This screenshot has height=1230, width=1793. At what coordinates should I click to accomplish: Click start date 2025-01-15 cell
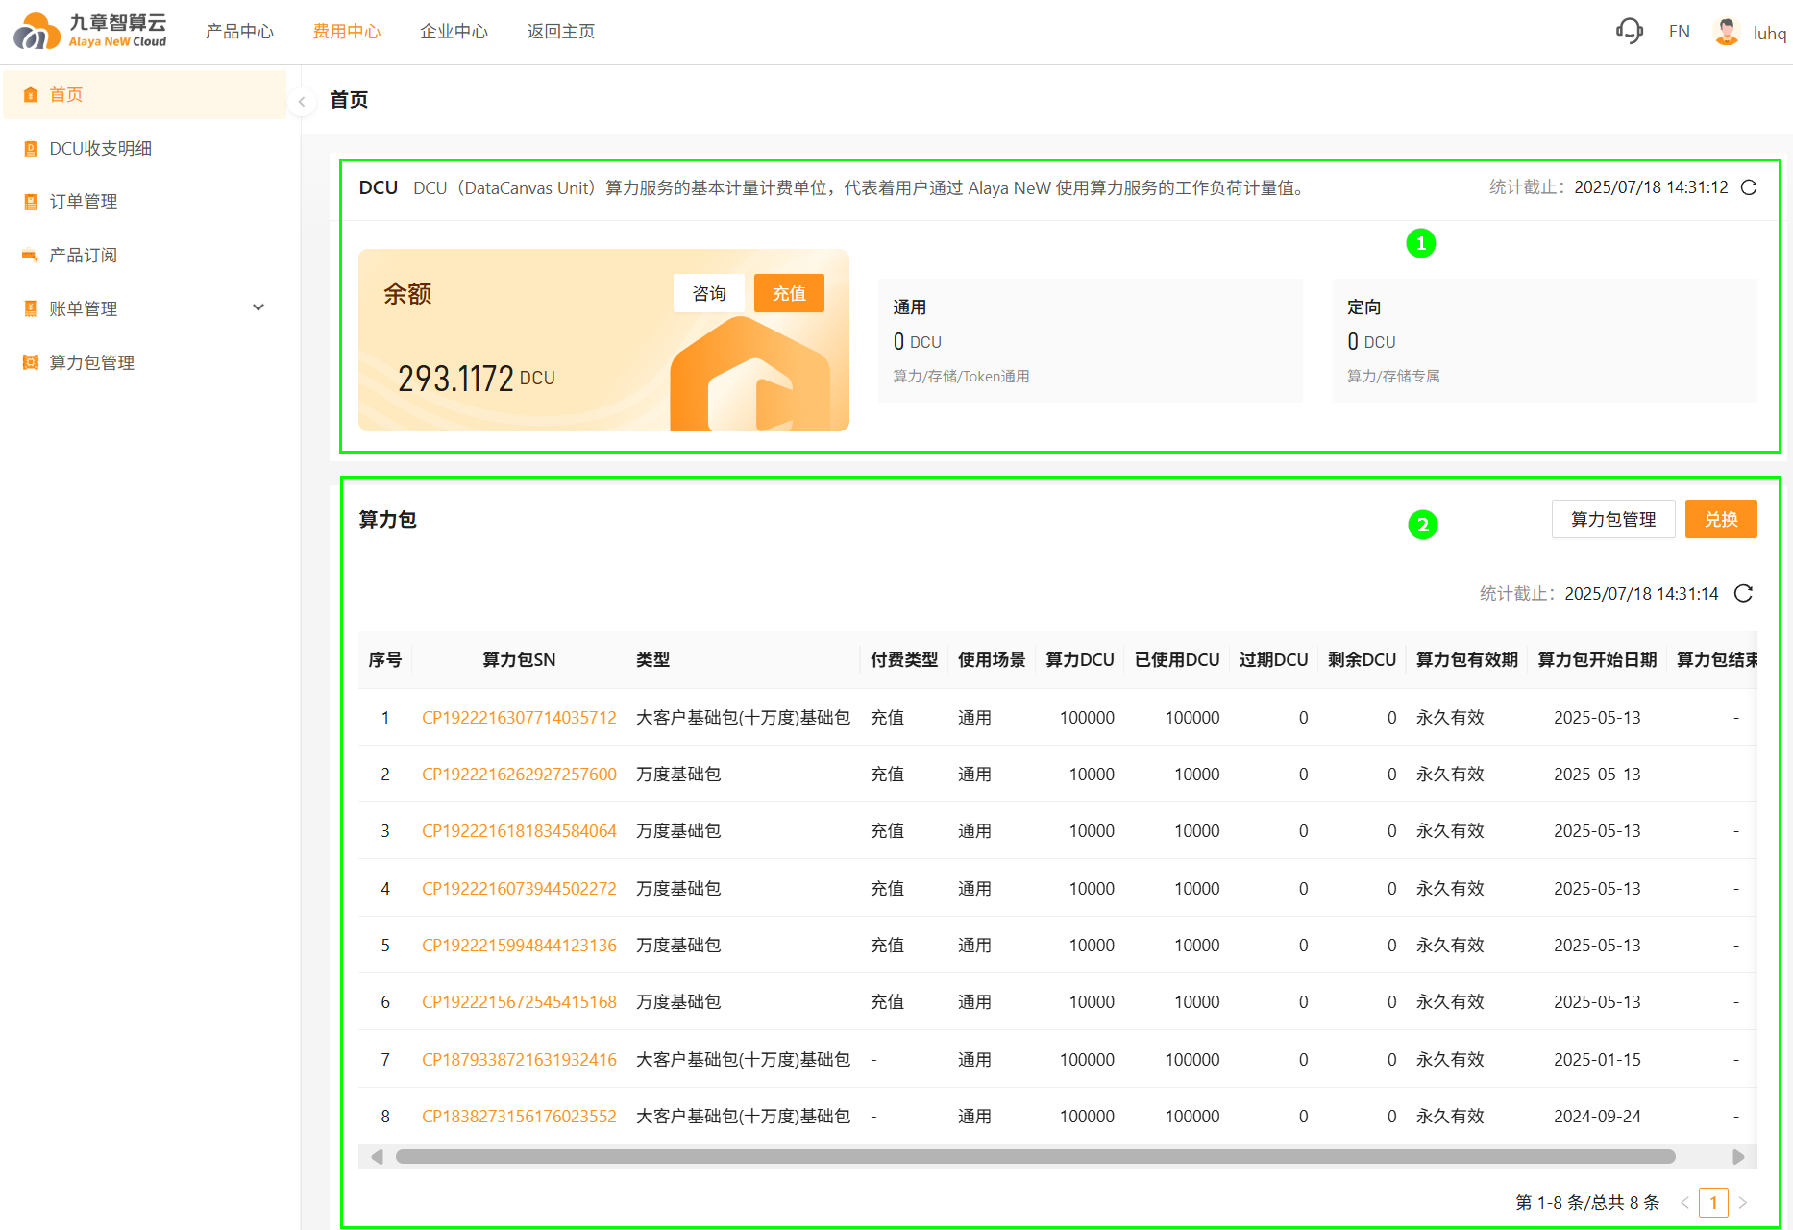click(1598, 1060)
